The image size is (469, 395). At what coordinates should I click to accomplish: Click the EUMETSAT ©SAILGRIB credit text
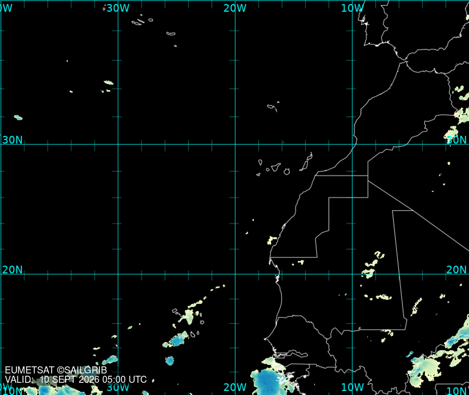tap(56, 370)
